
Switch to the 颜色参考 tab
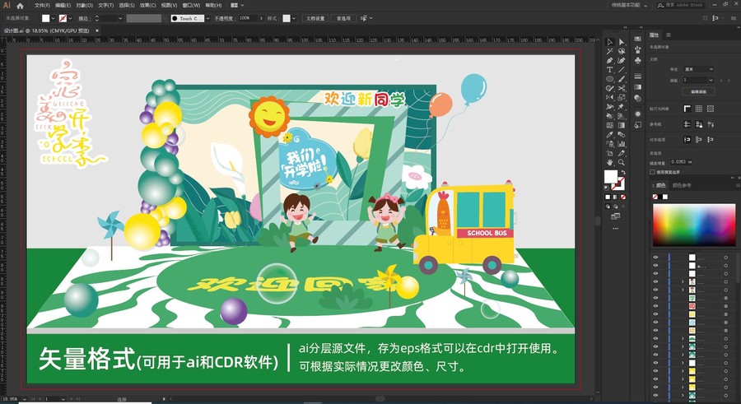pyautogui.click(x=682, y=185)
